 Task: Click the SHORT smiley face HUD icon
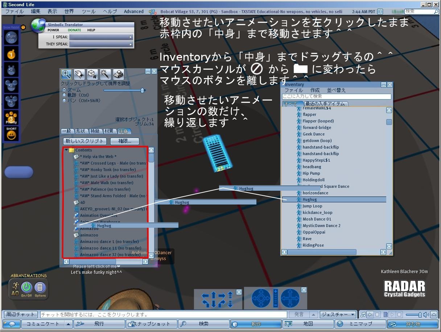point(11,134)
